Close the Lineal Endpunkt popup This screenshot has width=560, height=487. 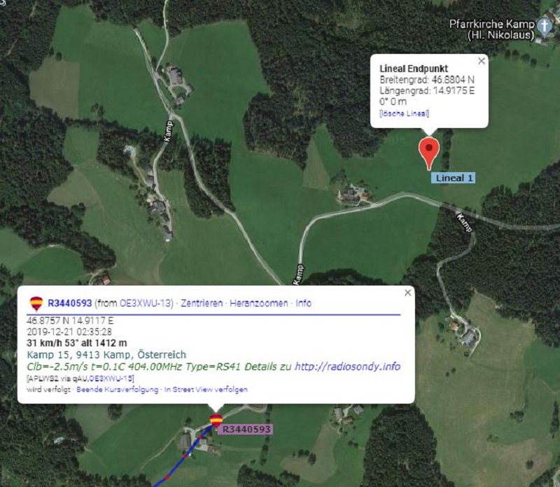[482, 61]
